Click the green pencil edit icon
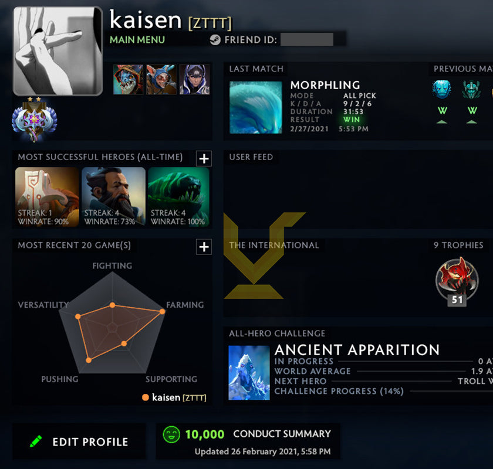Screen dimensions: 493x469 click(x=36, y=441)
